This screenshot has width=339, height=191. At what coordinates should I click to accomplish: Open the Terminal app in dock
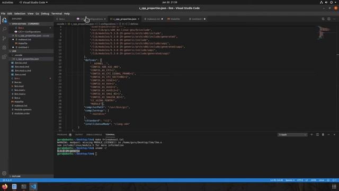click(x=24, y=186)
